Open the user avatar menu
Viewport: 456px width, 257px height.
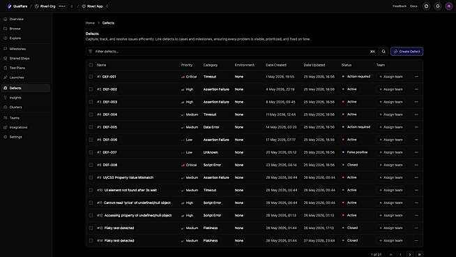tap(449, 6)
